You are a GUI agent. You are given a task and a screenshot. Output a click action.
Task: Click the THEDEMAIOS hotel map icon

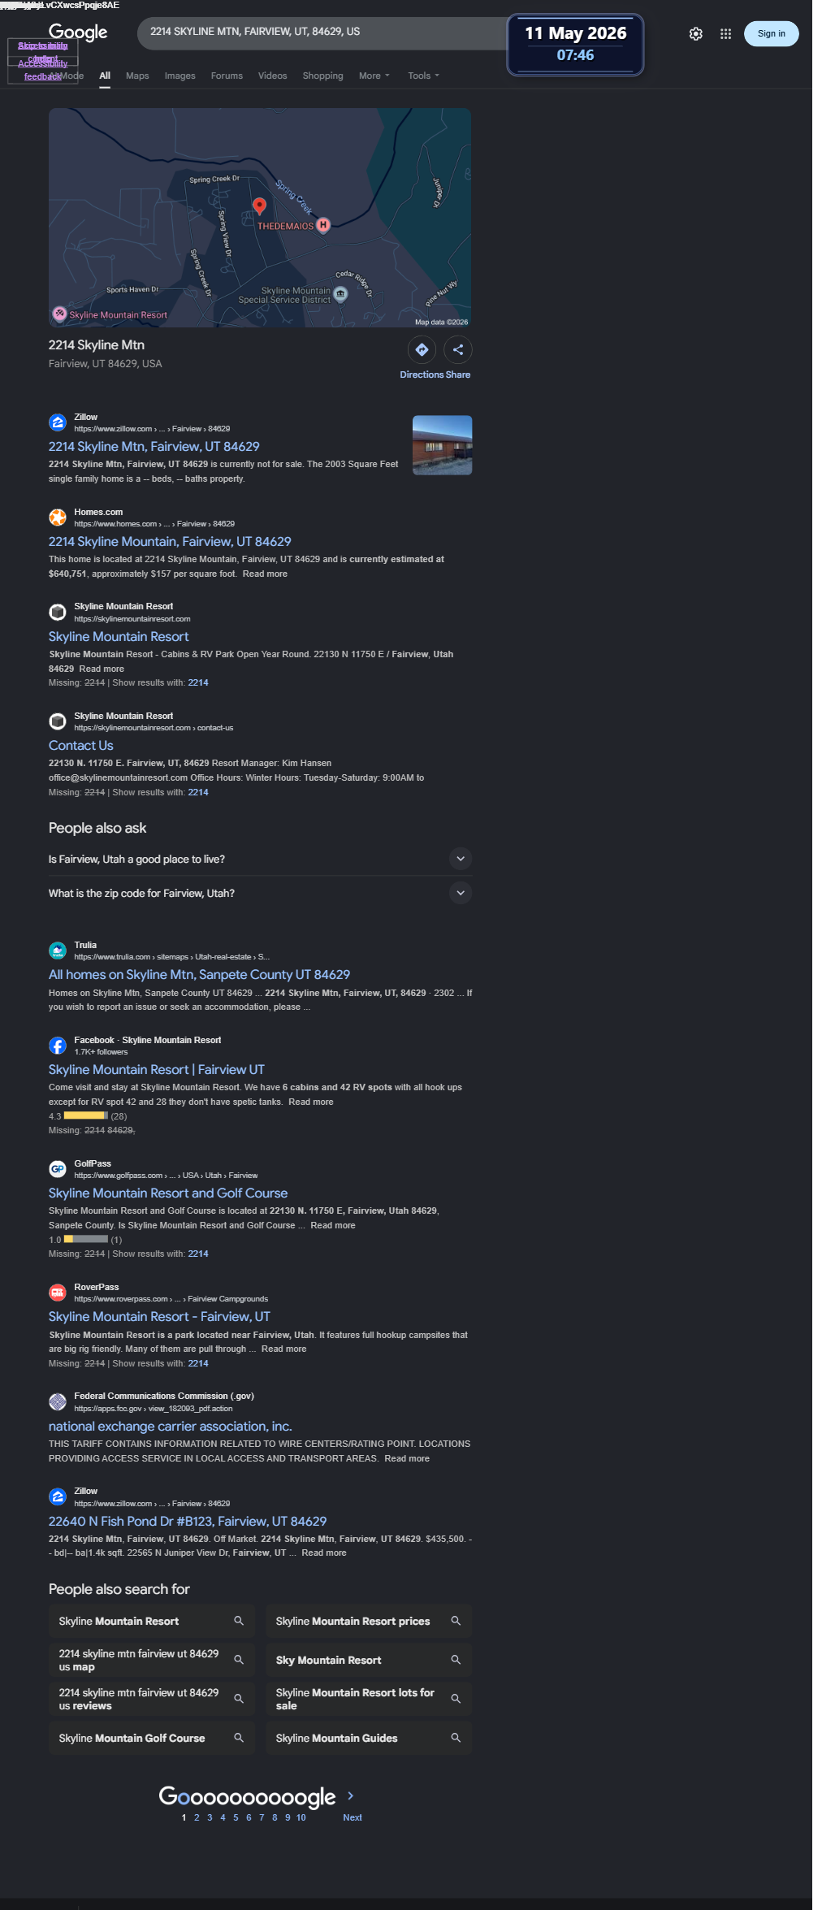[x=323, y=225]
